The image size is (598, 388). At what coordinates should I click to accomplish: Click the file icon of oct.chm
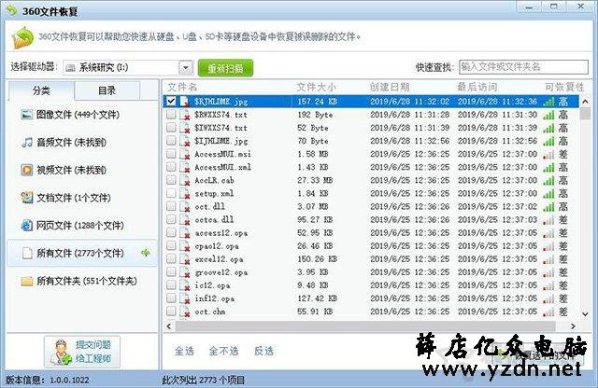click(185, 312)
